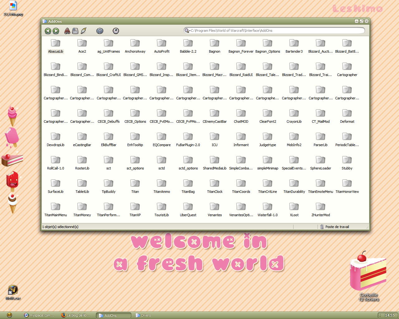Screen dimensions: 399x319
Task: Select the Bagnon_Forever folder
Action: click(241, 46)
